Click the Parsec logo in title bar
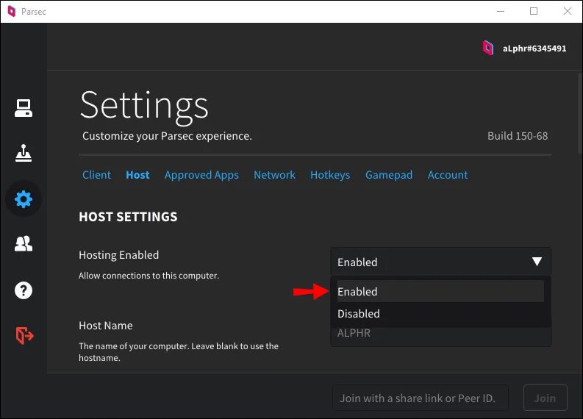 (x=11, y=12)
